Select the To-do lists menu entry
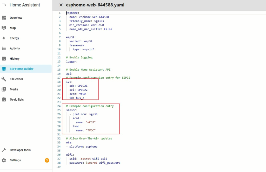The height and width of the screenshot is (172, 266). click(17, 100)
